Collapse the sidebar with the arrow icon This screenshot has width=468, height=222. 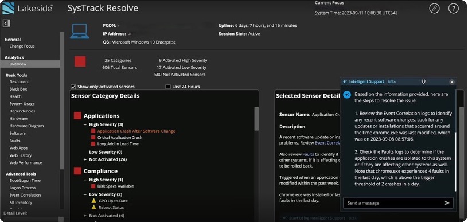click(x=6, y=23)
